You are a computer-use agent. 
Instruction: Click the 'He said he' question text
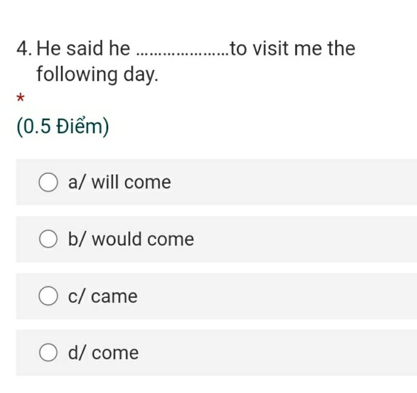click(x=83, y=49)
